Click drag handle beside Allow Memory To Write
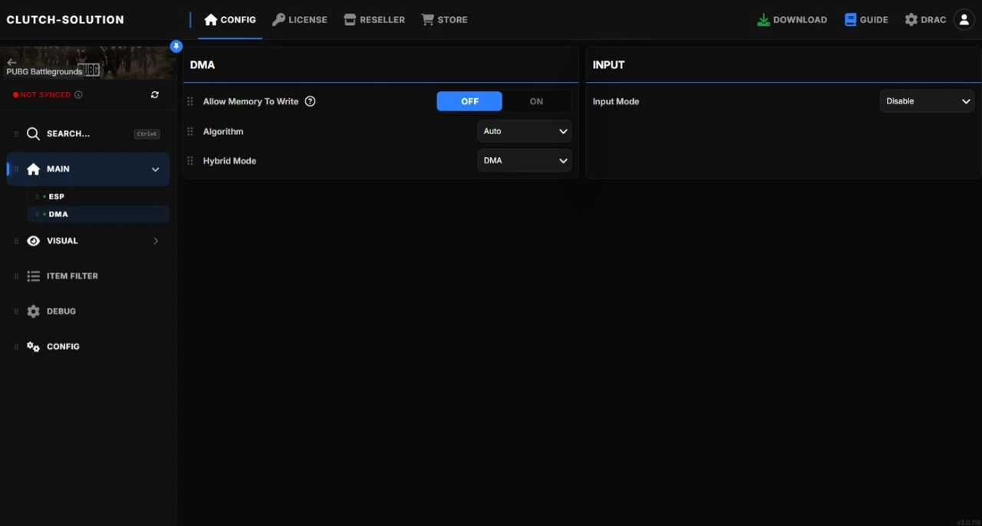982x526 pixels. pyautogui.click(x=190, y=101)
